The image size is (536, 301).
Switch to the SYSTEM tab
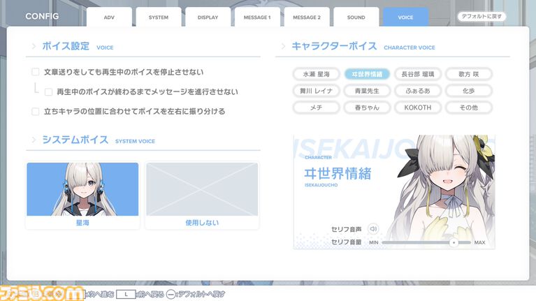[x=159, y=17]
